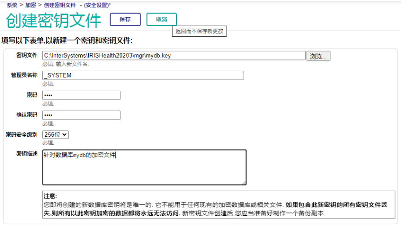Expand the 256位 security level dropdown
Viewport: 401px width, 226px height.
click(55, 134)
